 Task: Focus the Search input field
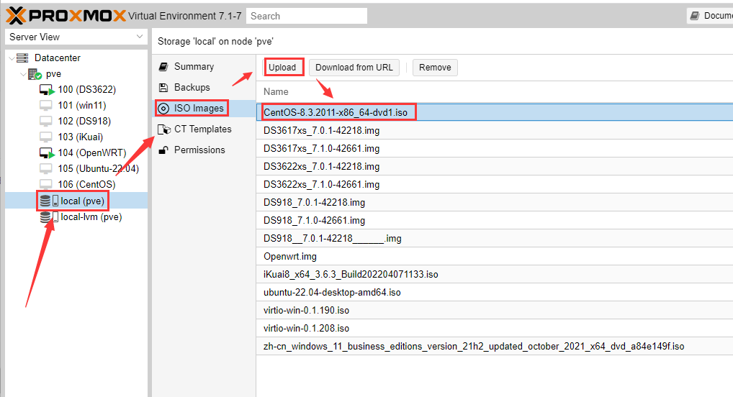306,16
